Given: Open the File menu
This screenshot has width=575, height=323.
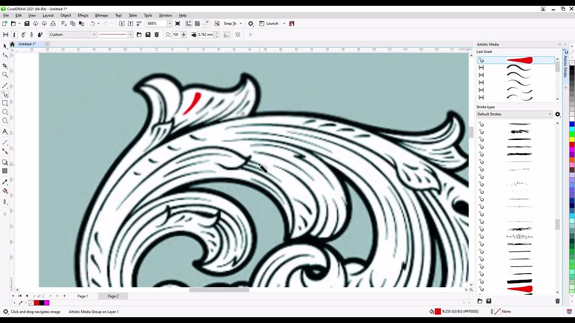Looking at the screenshot, I should tap(6, 15).
